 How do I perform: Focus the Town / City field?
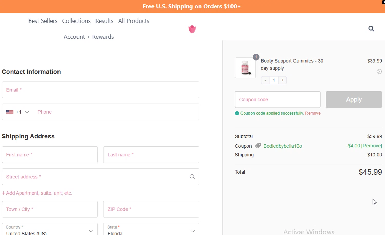[x=50, y=209]
